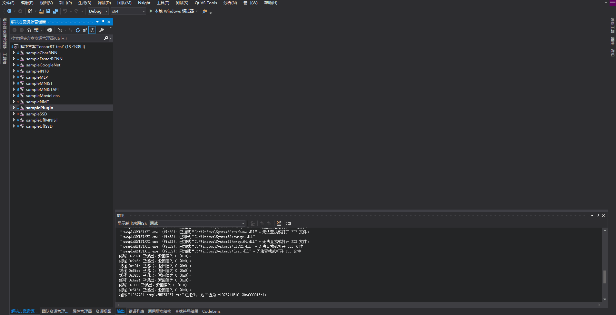Image resolution: width=616 pixels, height=315 pixels.
Task: Expand the sampleFasterRCNN project node
Action: (x=14, y=59)
